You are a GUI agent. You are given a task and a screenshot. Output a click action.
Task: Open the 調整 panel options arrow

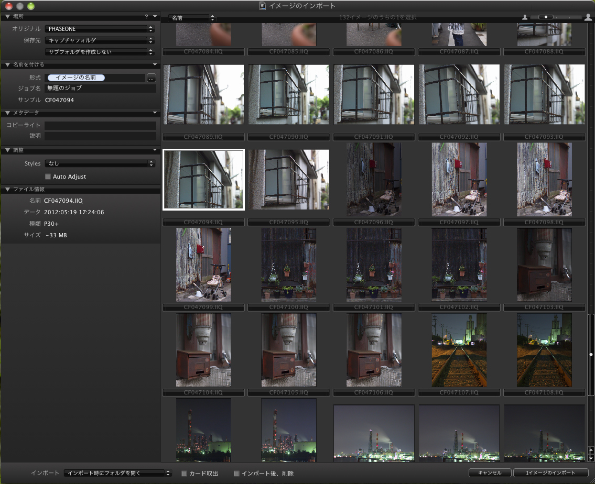click(x=155, y=150)
